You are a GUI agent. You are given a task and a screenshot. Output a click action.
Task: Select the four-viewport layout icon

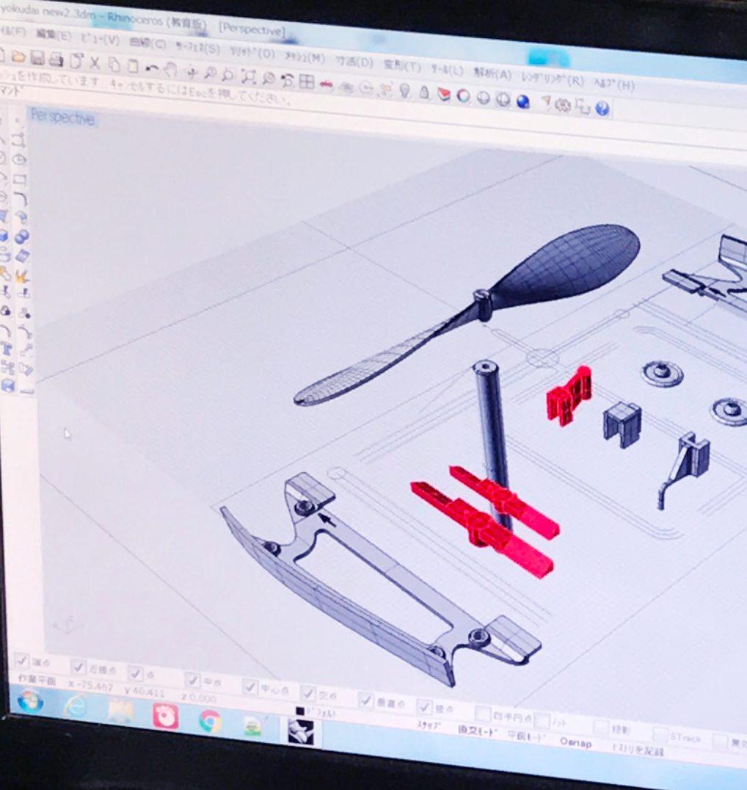point(307,81)
